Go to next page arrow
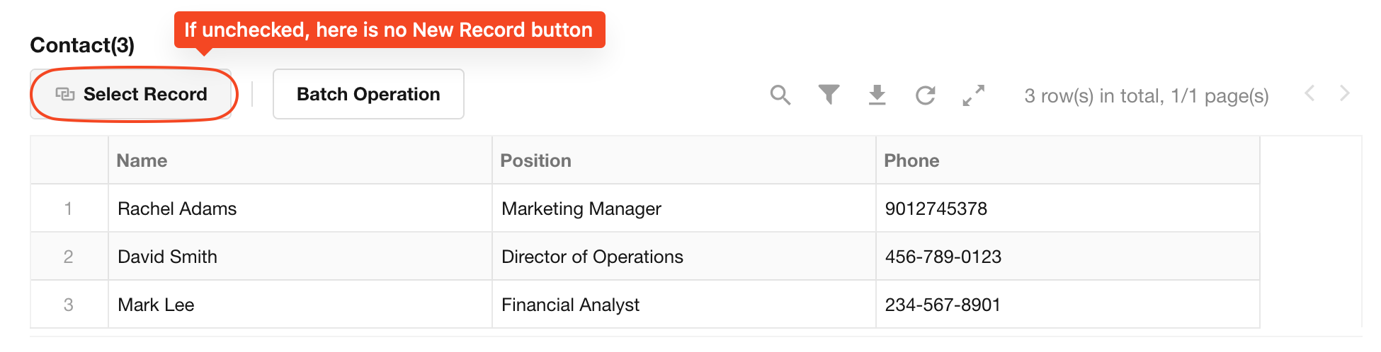Viewport: 1381px width, 352px height. click(1344, 93)
